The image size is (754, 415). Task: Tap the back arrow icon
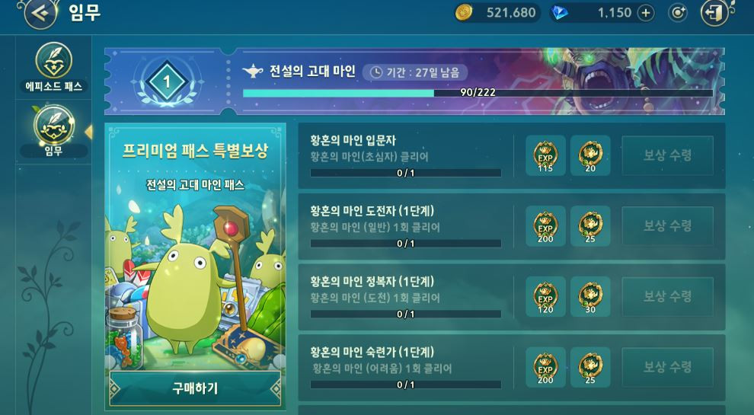(x=40, y=13)
